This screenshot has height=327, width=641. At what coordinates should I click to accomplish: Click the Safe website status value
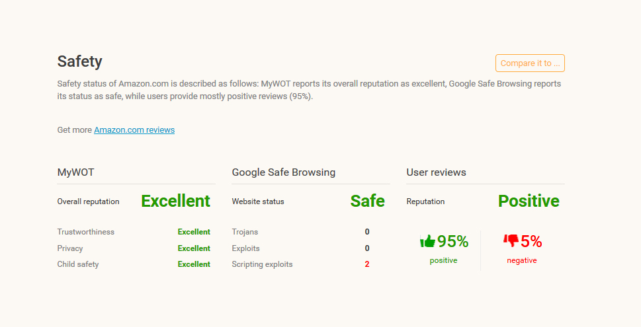coord(367,201)
